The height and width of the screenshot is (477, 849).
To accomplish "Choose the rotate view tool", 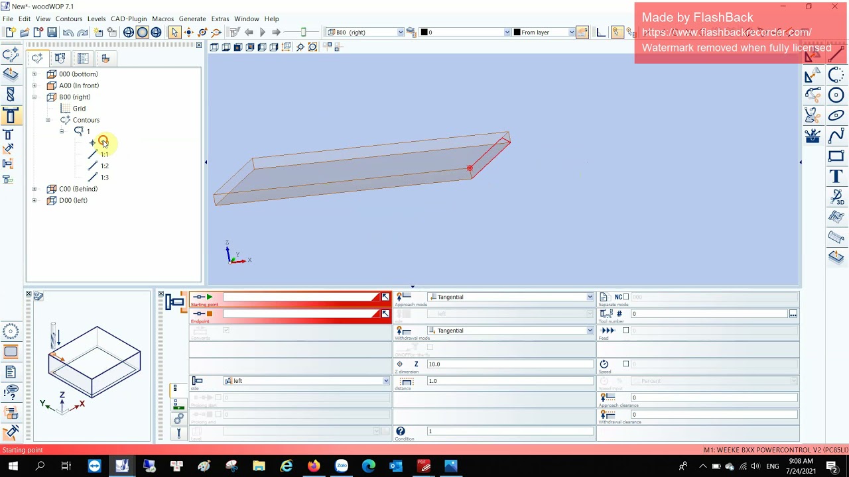I will tap(202, 32).
